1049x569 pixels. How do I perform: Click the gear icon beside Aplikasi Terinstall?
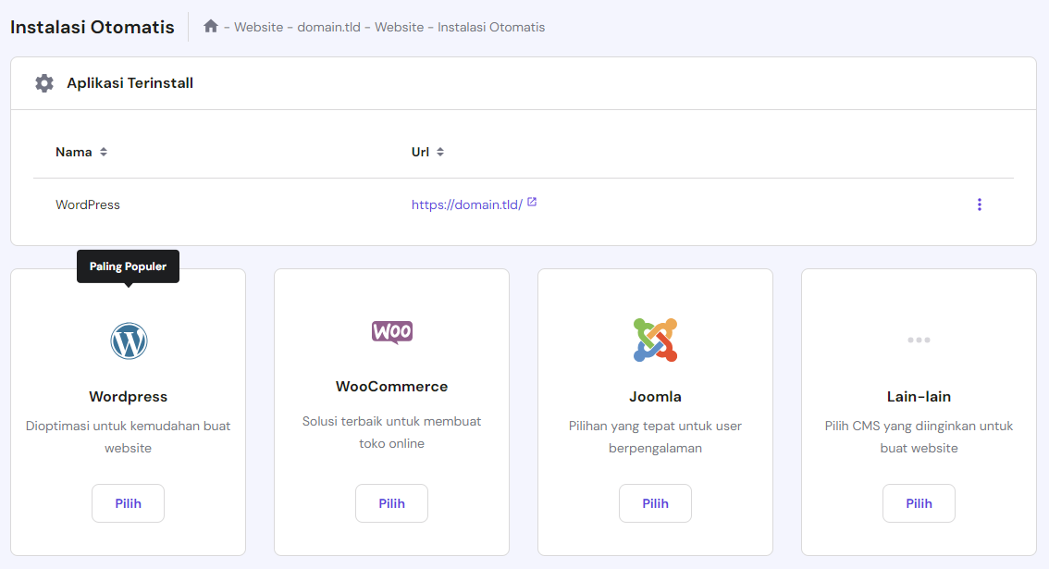point(43,82)
